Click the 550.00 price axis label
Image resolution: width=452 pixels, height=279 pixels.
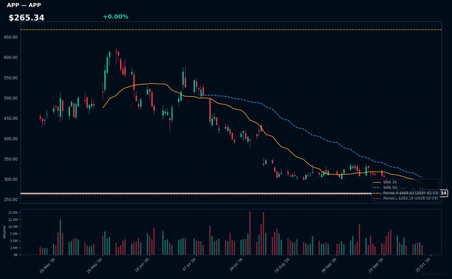point(11,78)
